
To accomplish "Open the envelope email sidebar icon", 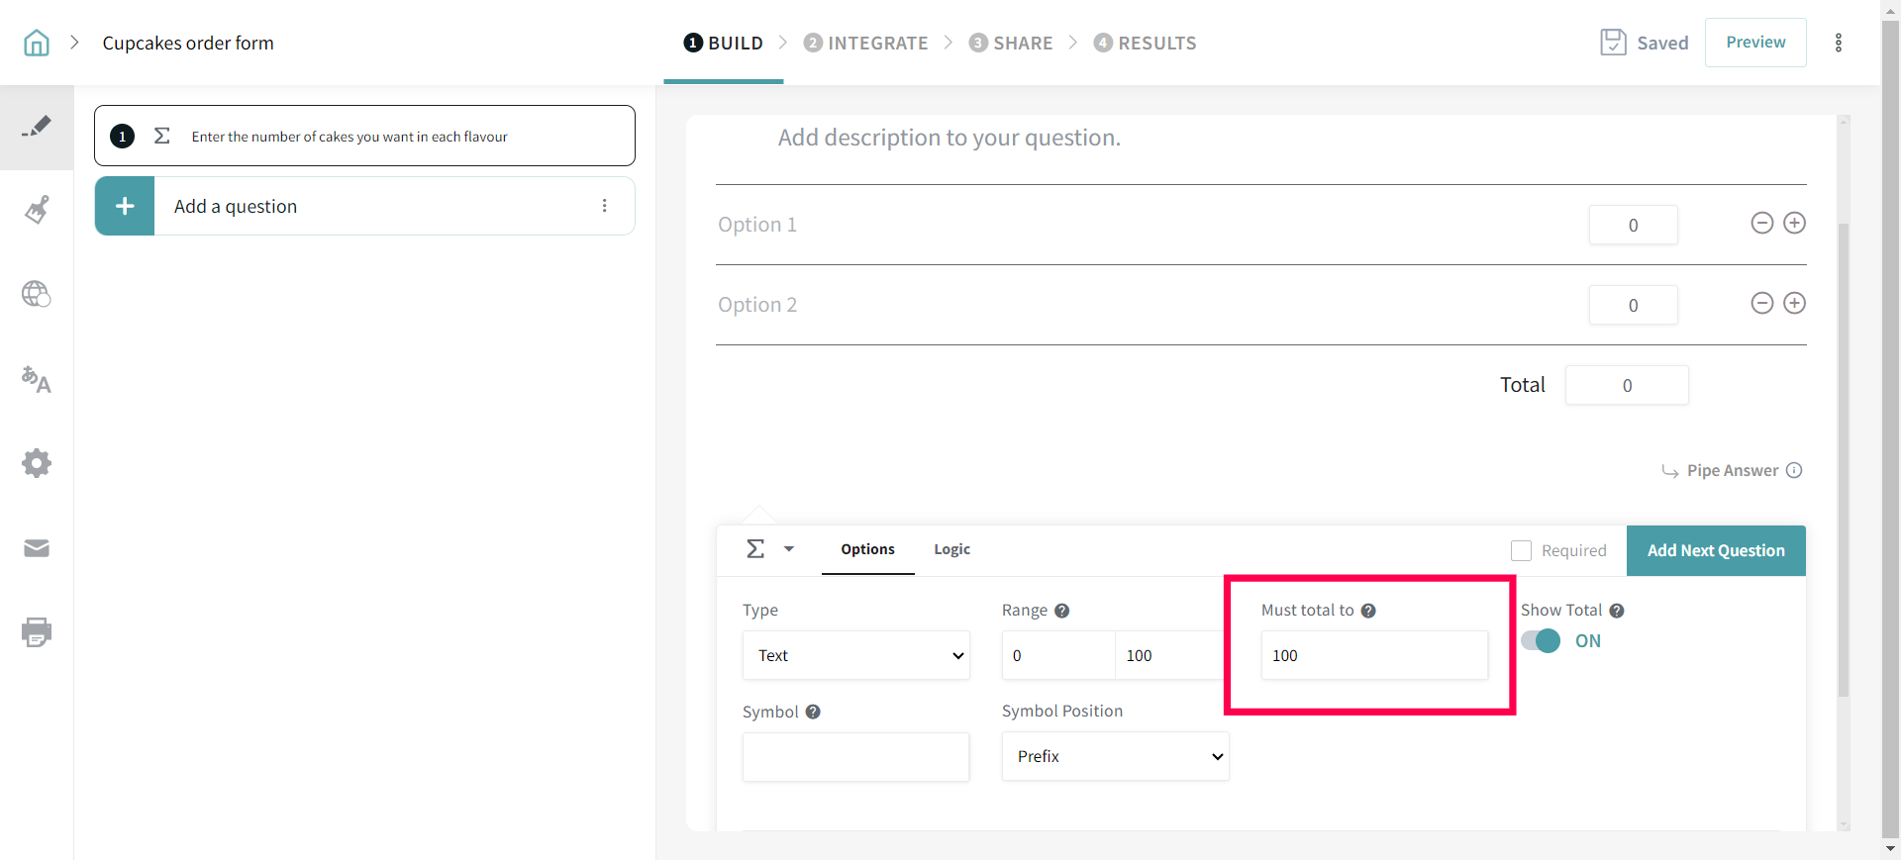I will pyautogui.click(x=37, y=548).
